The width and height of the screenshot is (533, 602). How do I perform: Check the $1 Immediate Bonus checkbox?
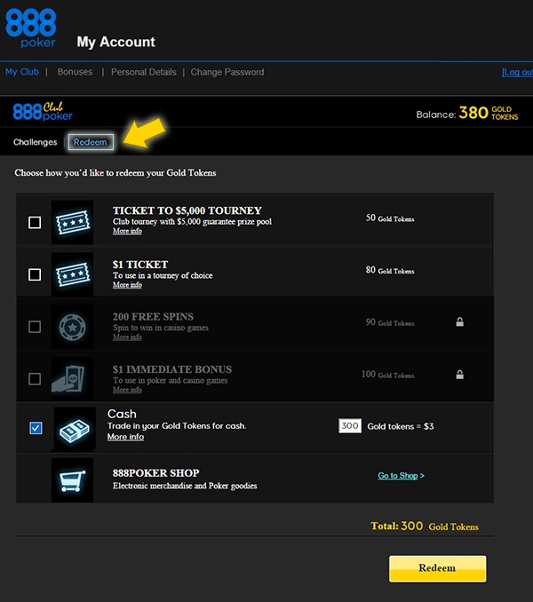35,379
